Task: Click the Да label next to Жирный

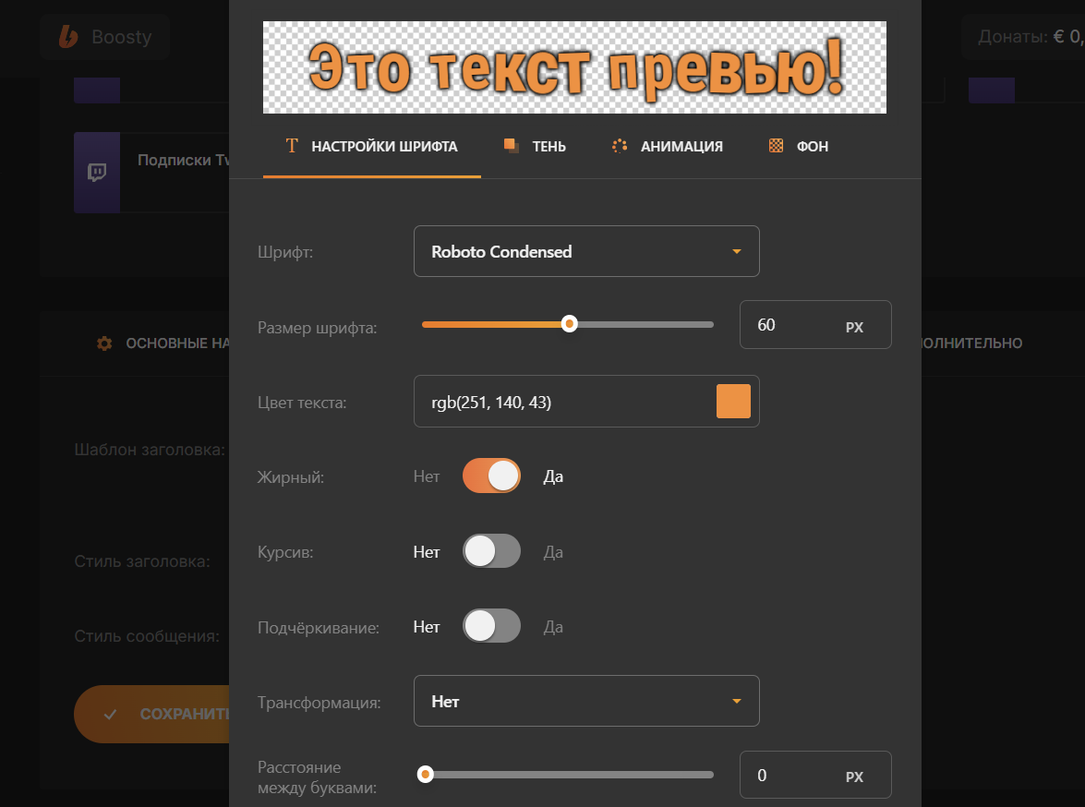Action: [x=553, y=476]
